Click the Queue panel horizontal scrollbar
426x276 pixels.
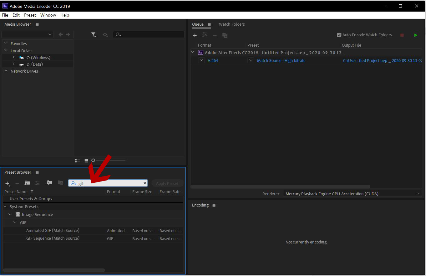tap(281, 187)
